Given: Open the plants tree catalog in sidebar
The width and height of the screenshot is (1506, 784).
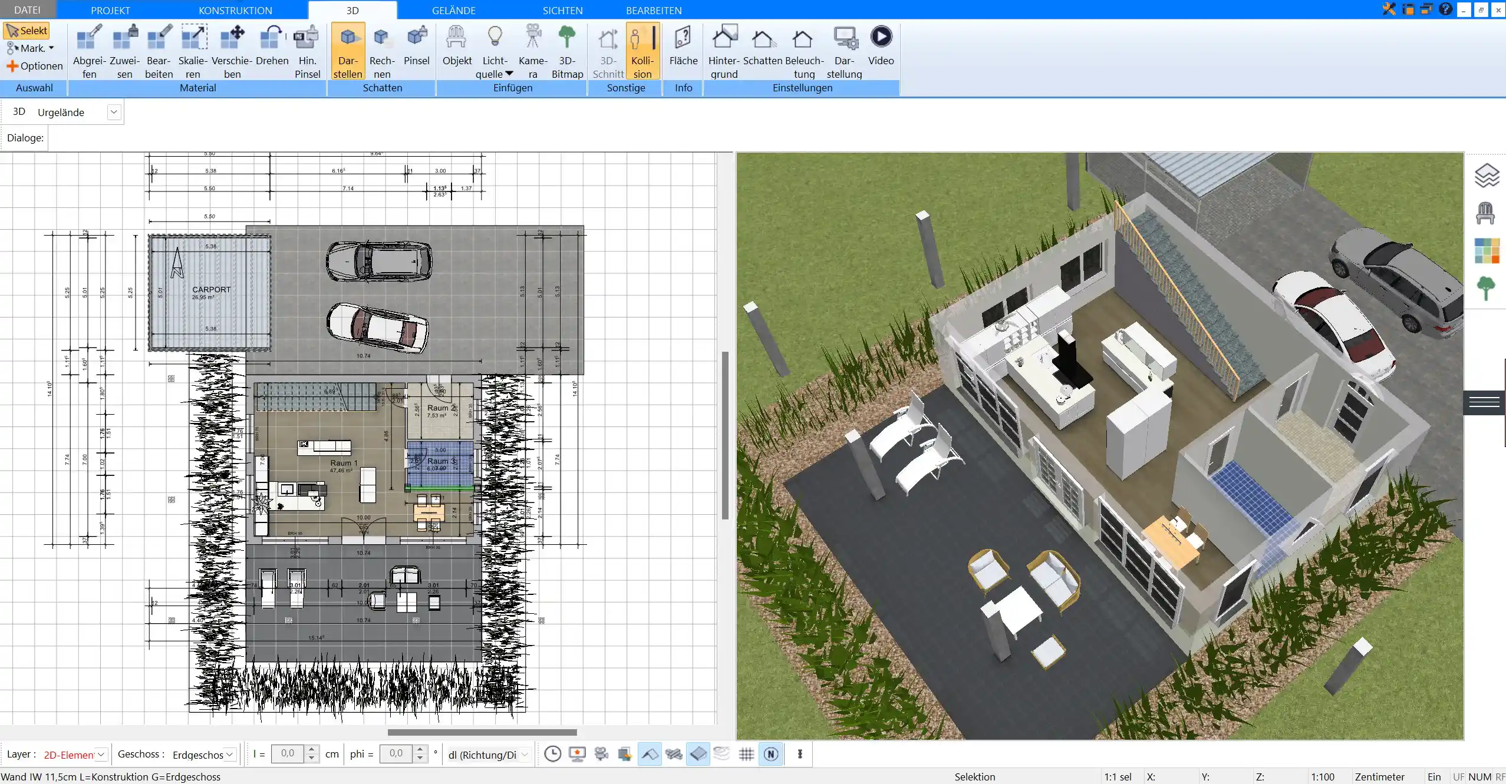Looking at the screenshot, I should 1486,289.
